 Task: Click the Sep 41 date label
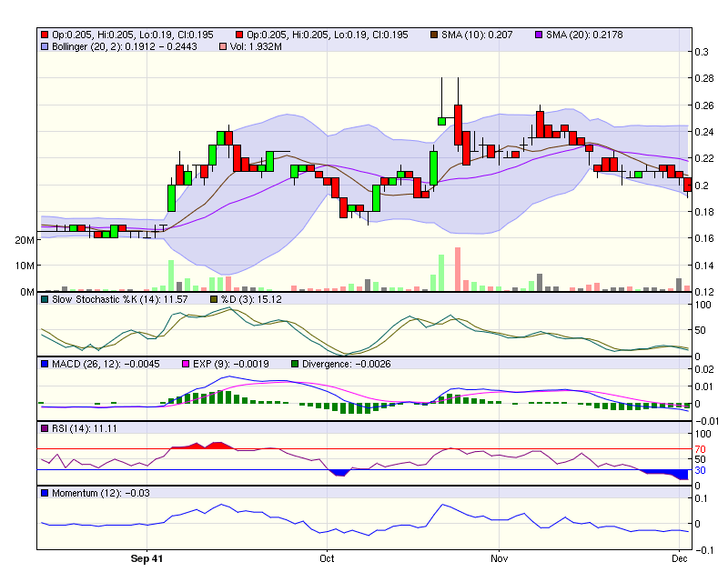coord(147,559)
